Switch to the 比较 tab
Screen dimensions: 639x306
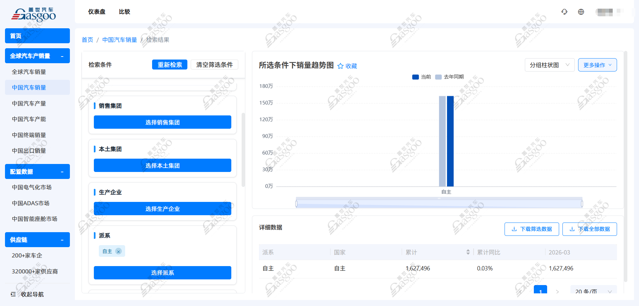click(124, 12)
